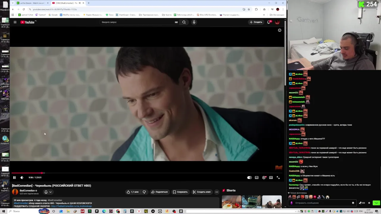Image resolution: width=381 pixels, height=214 pixels.
Task: Open a new browser tab
Action: (x=88, y=3)
